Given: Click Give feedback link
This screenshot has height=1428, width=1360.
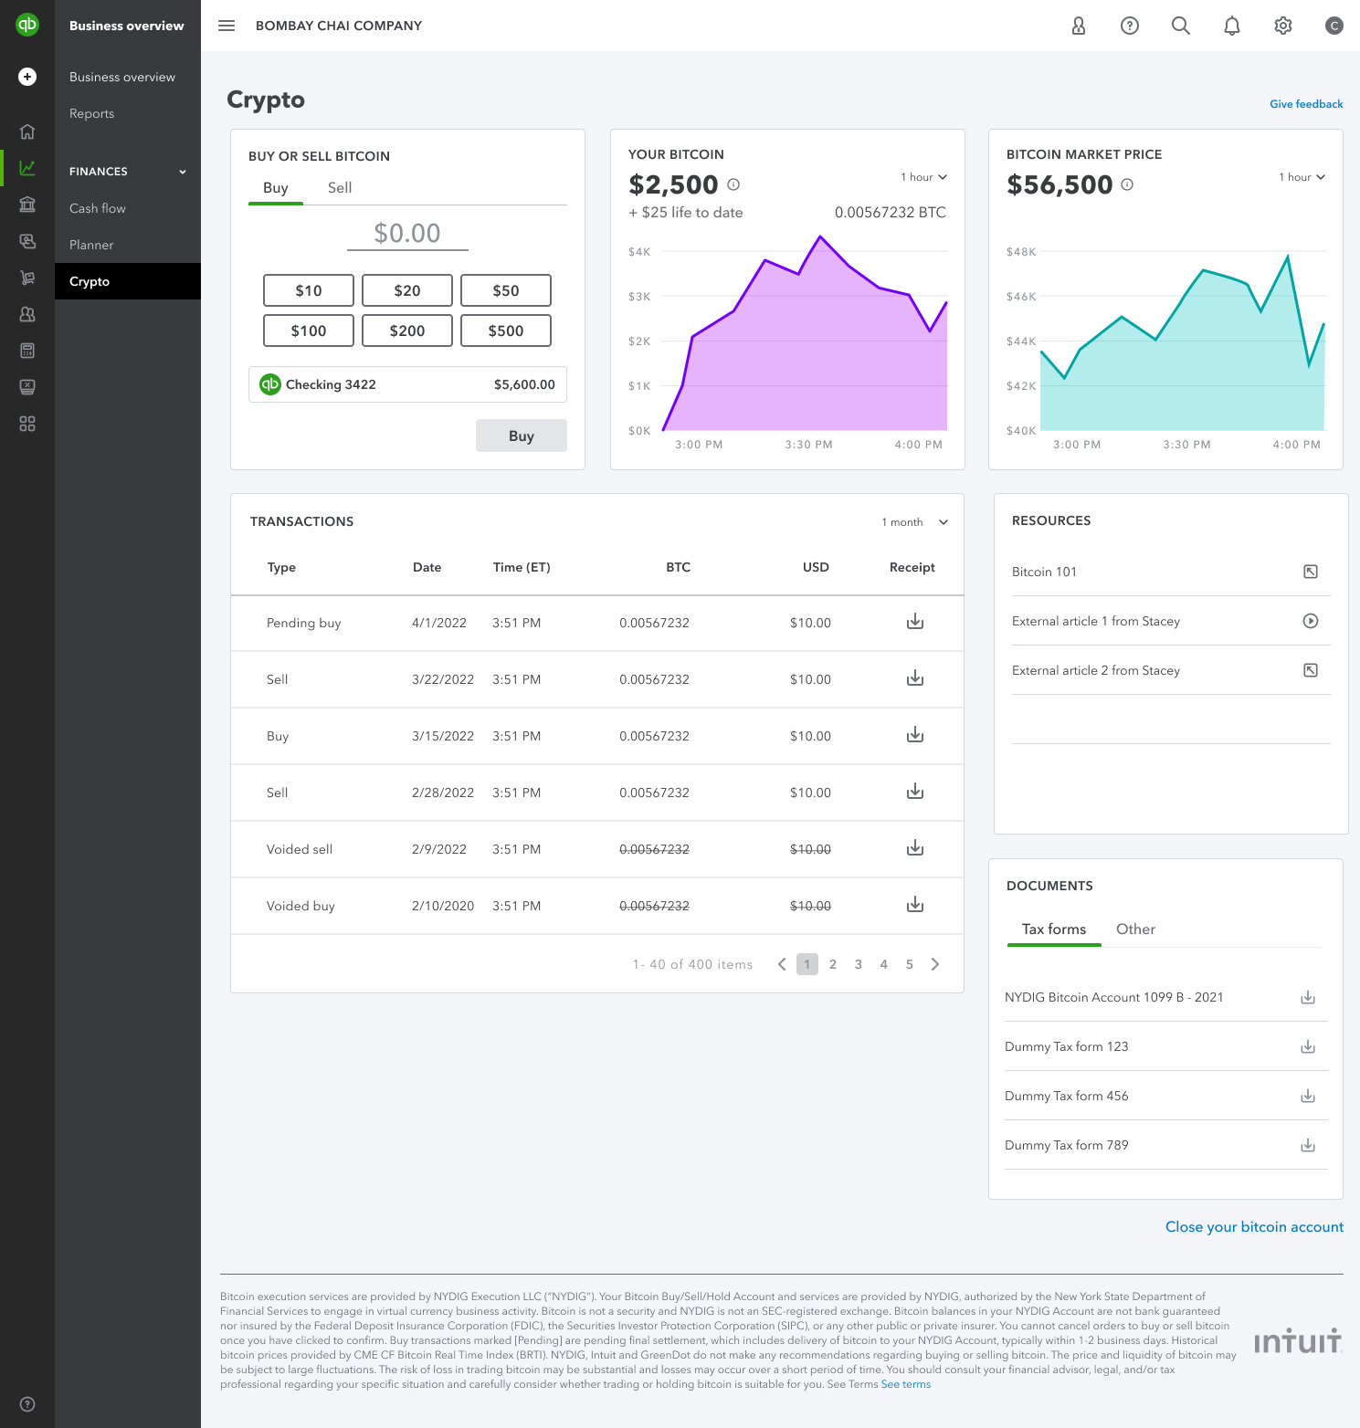Looking at the screenshot, I should tap(1306, 104).
